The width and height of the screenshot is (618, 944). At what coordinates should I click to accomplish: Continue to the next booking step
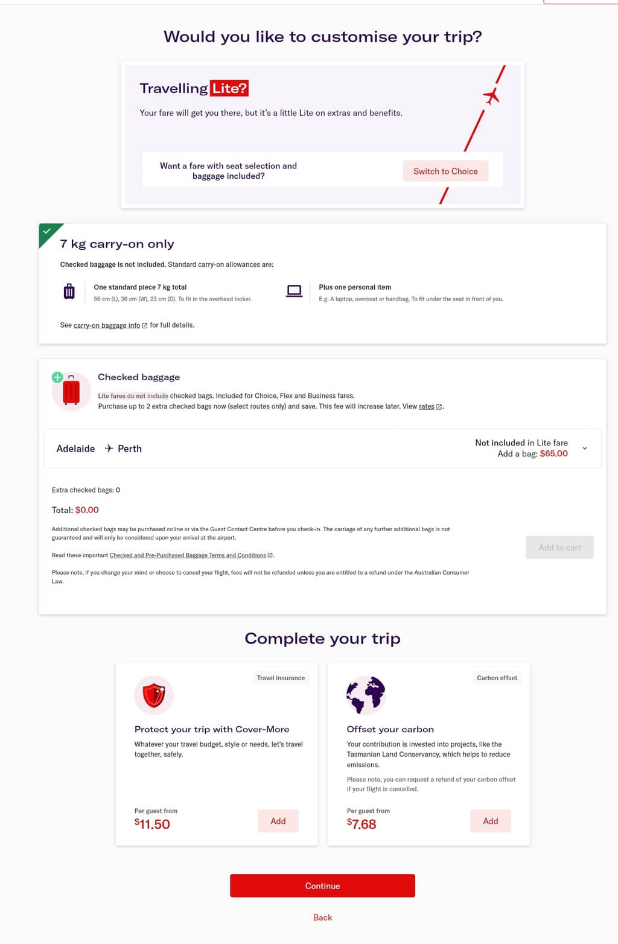[x=322, y=885]
